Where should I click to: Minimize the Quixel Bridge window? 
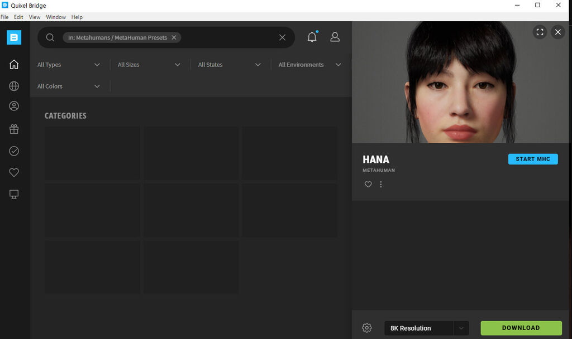point(517,5)
